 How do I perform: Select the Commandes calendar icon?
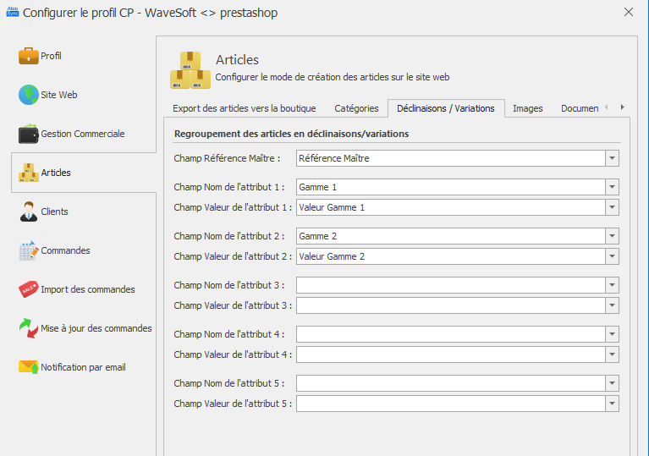point(29,250)
